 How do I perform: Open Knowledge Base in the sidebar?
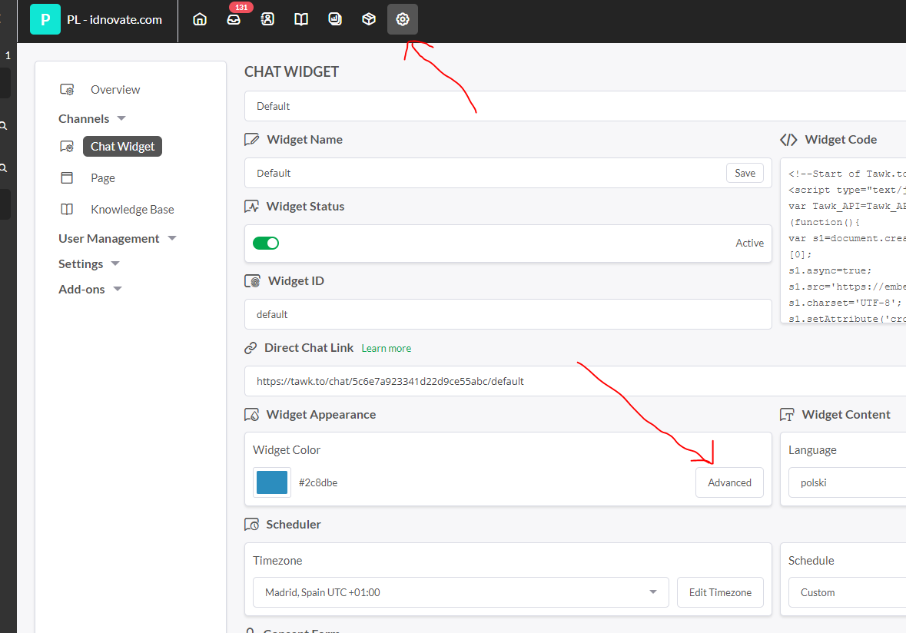point(132,209)
